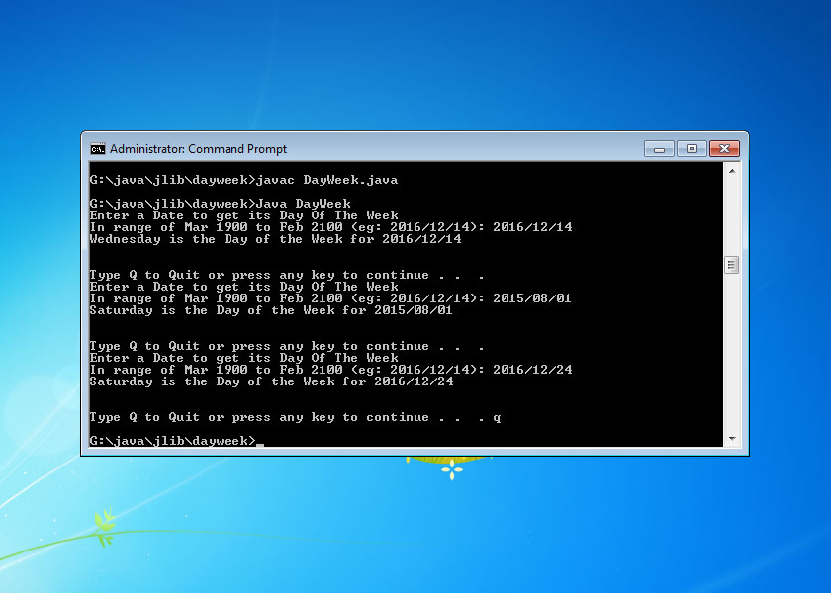Click the scrollbar track above the thumb
Screen dimensions: 831x593
click(732, 217)
